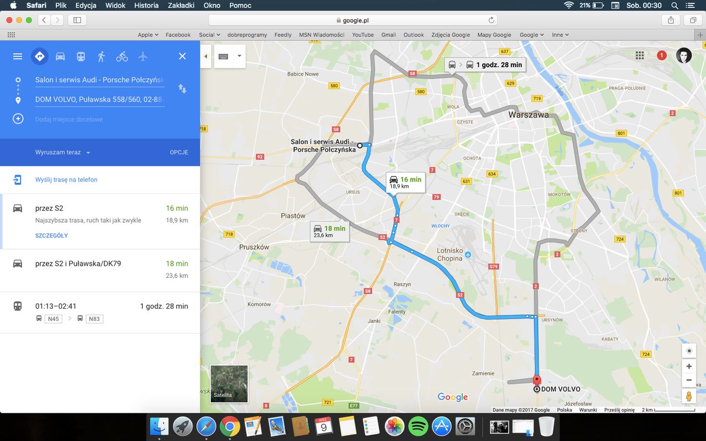This screenshot has height=441, width=706.
Task: Open Spotify from the Dock
Action: [419, 426]
